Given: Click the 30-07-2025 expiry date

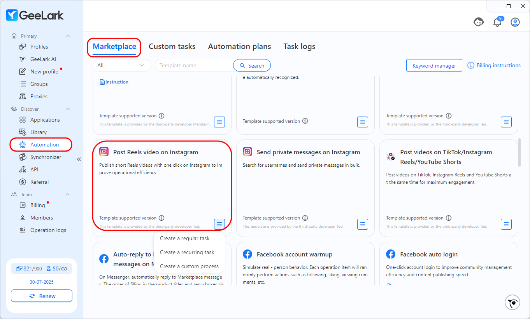Looking at the screenshot, I should click(42, 282).
